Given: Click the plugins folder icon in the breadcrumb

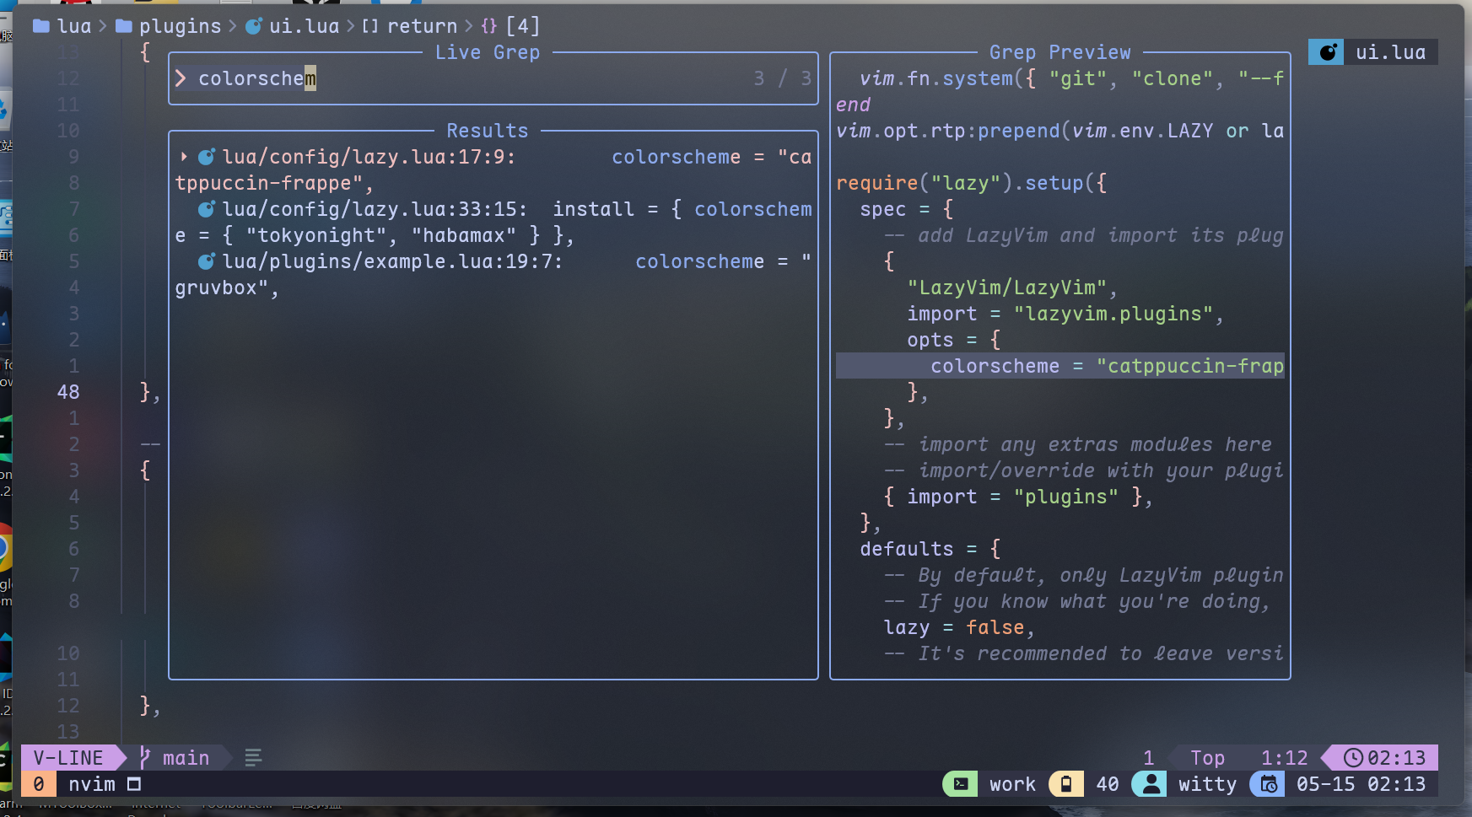Looking at the screenshot, I should pyautogui.click(x=123, y=25).
